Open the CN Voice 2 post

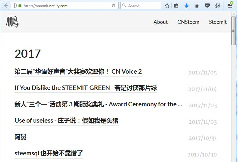click(x=78, y=72)
